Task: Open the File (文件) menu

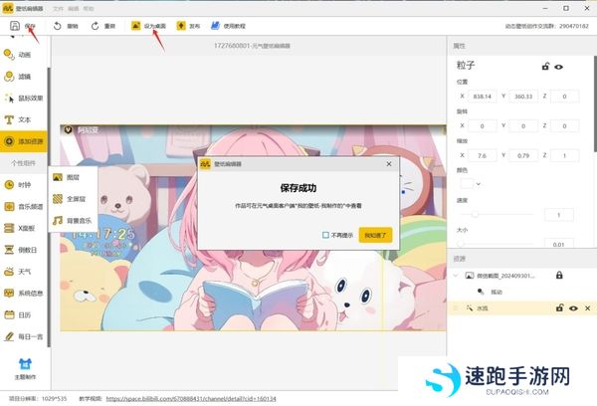Action: coord(58,8)
